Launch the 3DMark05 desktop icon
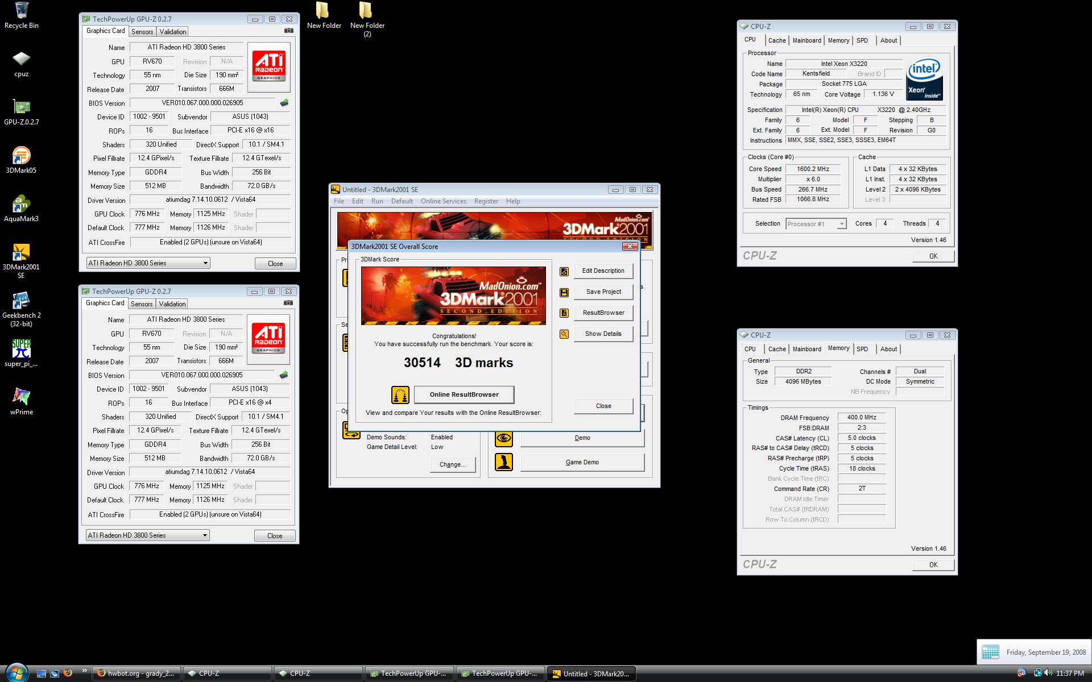This screenshot has width=1092, height=682. pyautogui.click(x=22, y=160)
